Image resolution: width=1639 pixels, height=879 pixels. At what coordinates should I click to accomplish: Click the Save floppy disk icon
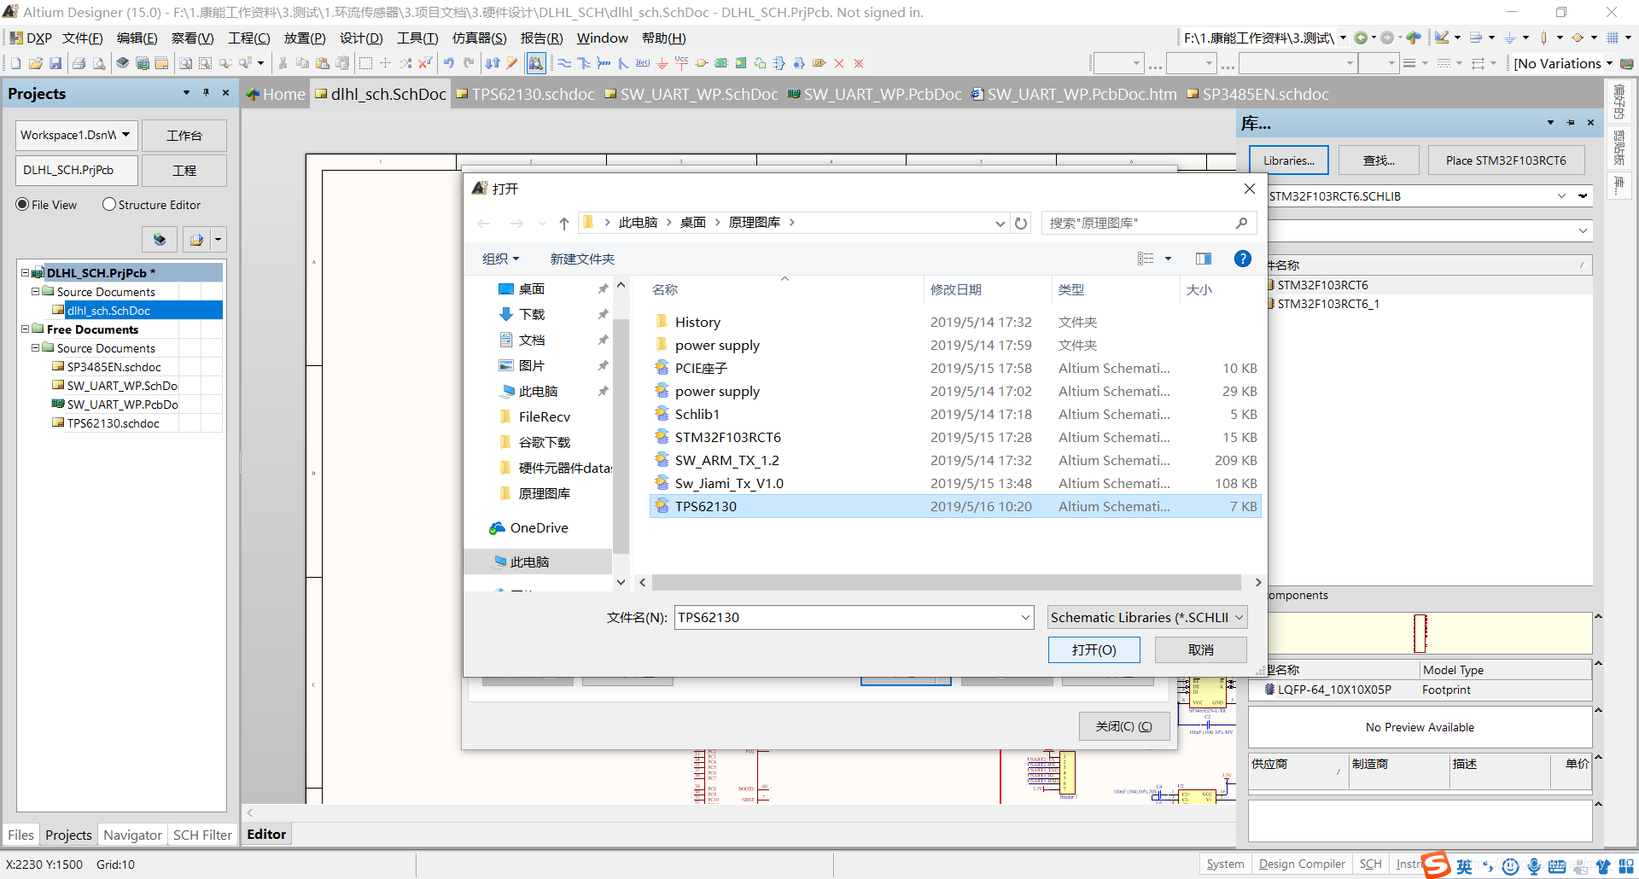(x=55, y=63)
